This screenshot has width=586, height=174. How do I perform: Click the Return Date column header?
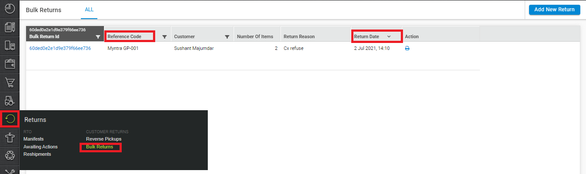[366, 36]
